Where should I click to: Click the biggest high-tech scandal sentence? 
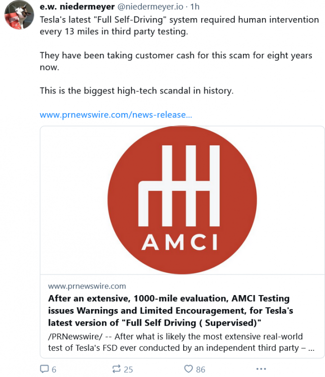pos(137,91)
